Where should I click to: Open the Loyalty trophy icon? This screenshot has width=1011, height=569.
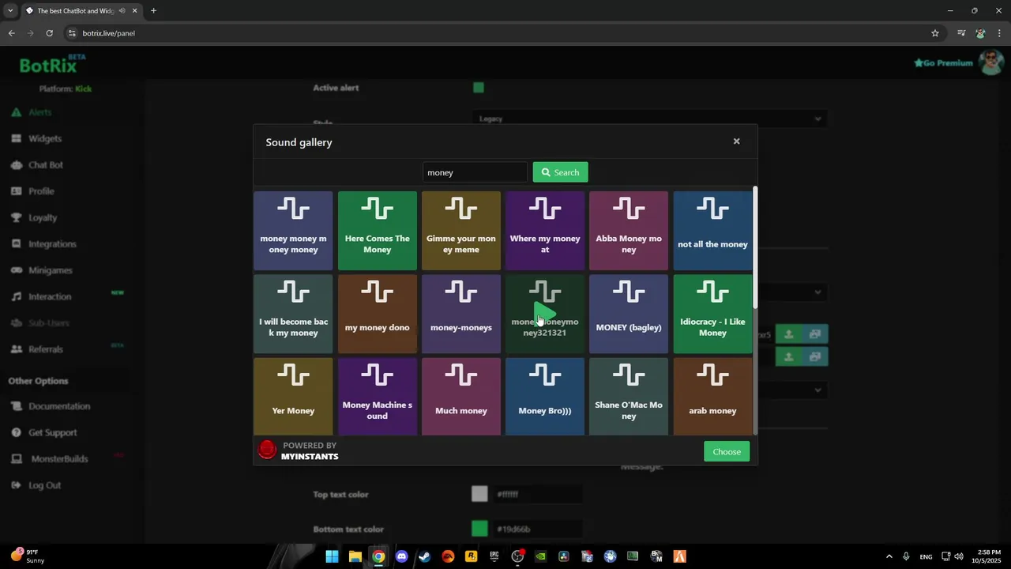pyautogui.click(x=16, y=217)
